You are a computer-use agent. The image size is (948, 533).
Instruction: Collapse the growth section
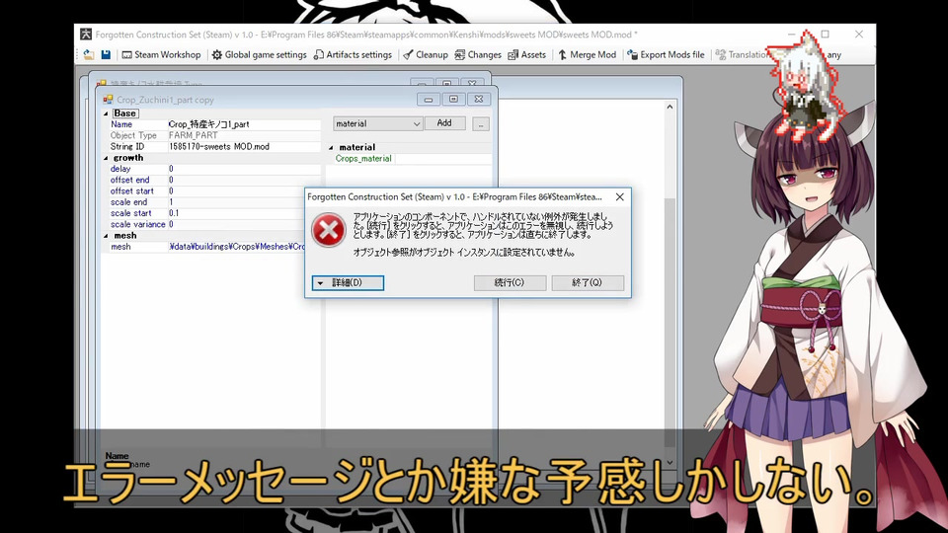[x=106, y=158]
